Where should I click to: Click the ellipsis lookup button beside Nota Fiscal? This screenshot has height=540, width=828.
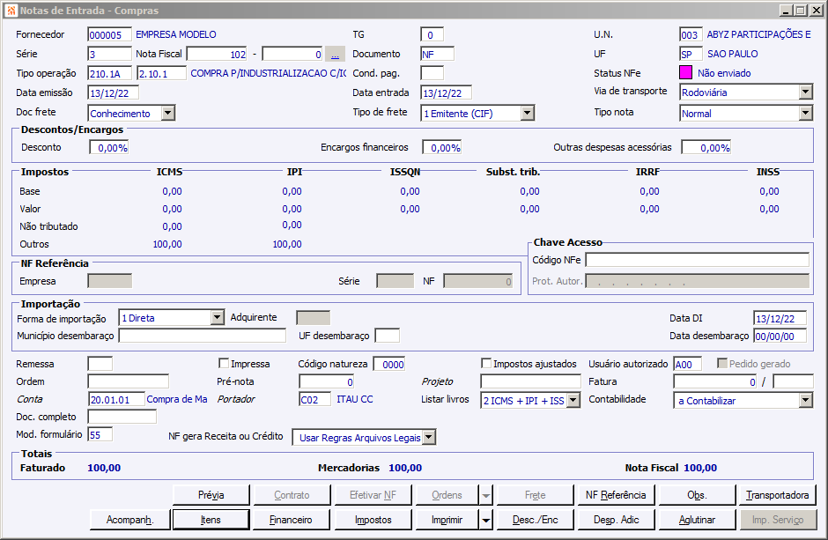click(x=335, y=54)
